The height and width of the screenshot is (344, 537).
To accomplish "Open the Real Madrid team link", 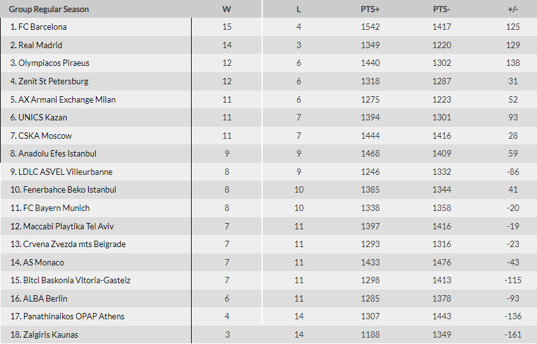I will coord(40,45).
